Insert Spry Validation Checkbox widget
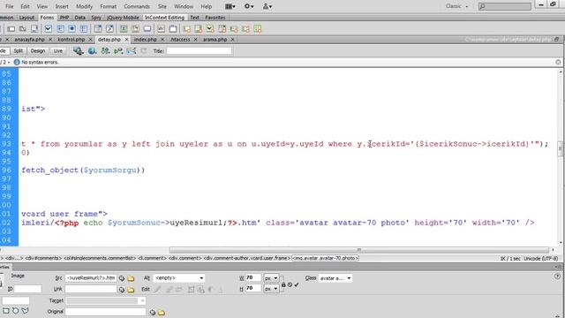Viewport: 565px width, 318px height. [x=210, y=29]
